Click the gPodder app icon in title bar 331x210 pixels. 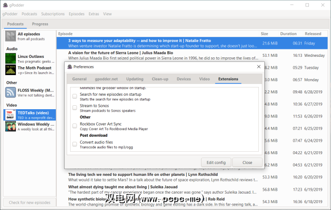coord(5,5)
